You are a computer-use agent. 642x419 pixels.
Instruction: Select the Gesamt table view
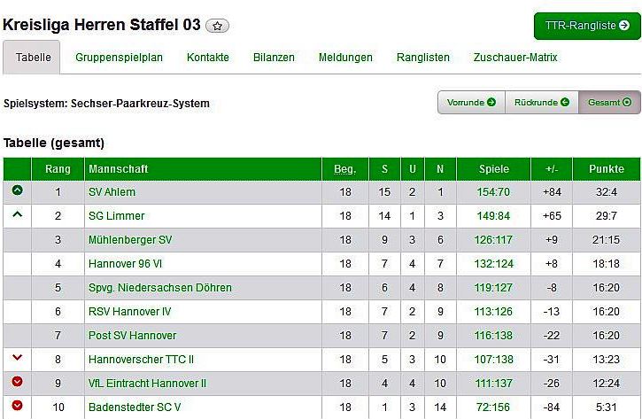(x=609, y=103)
